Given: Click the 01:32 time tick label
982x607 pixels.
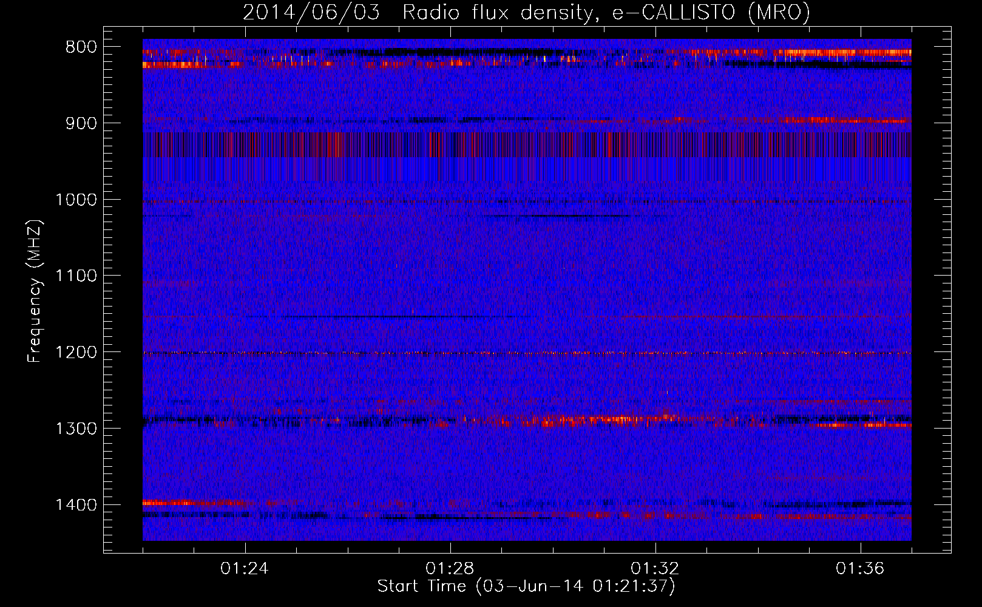Looking at the screenshot, I should tap(655, 569).
